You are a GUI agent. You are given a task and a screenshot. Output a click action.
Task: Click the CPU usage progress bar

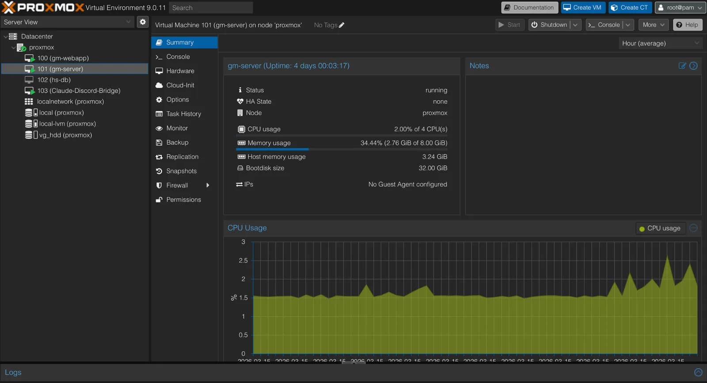(x=342, y=136)
